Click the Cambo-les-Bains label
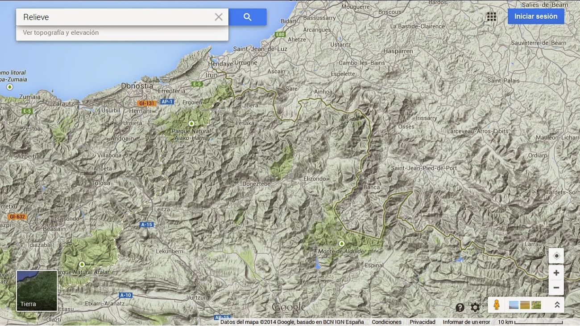The width and height of the screenshot is (580, 326). tap(362, 63)
